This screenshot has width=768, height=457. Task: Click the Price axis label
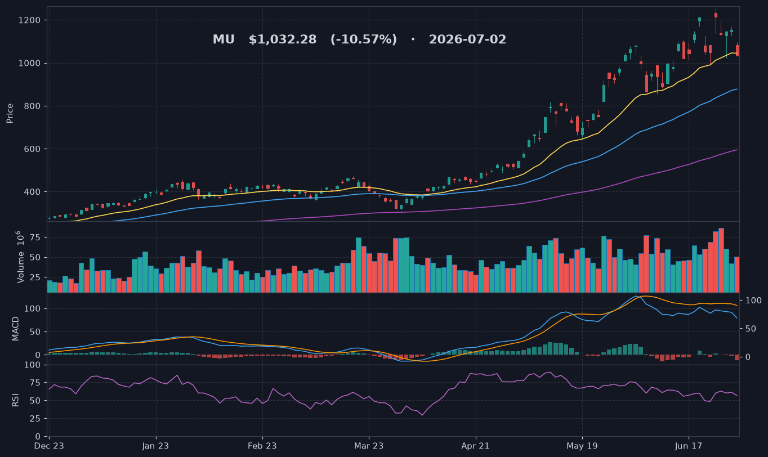pos(10,113)
